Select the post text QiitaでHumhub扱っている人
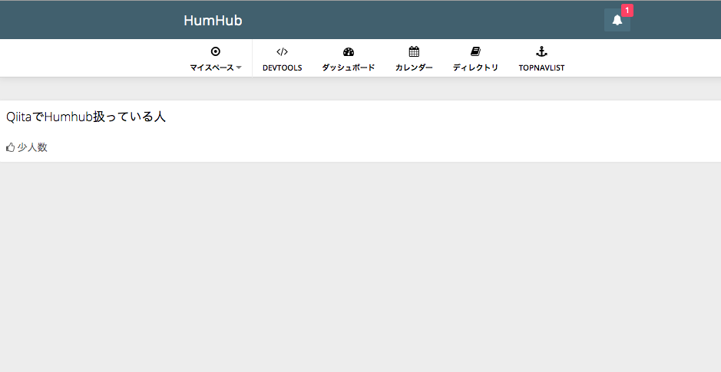 point(85,117)
